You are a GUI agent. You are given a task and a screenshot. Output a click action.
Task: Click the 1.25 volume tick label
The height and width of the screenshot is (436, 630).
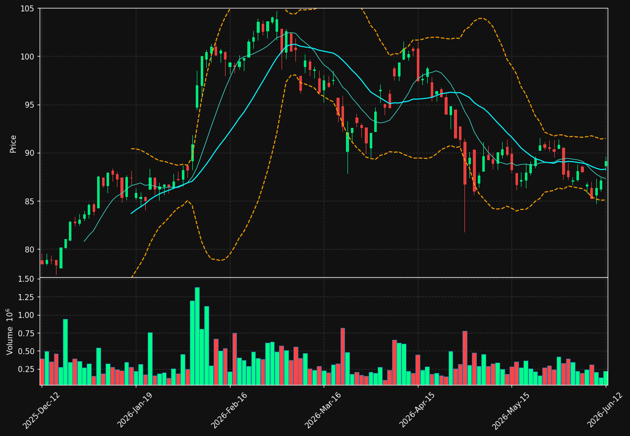[x=26, y=297]
